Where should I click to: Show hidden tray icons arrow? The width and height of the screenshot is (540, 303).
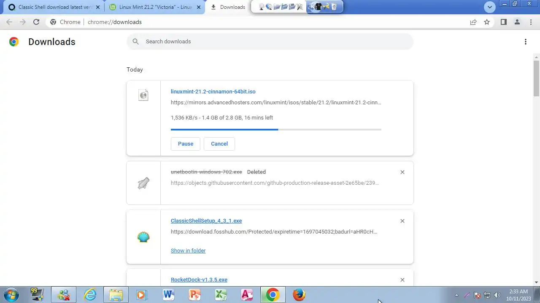tap(456, 295)
